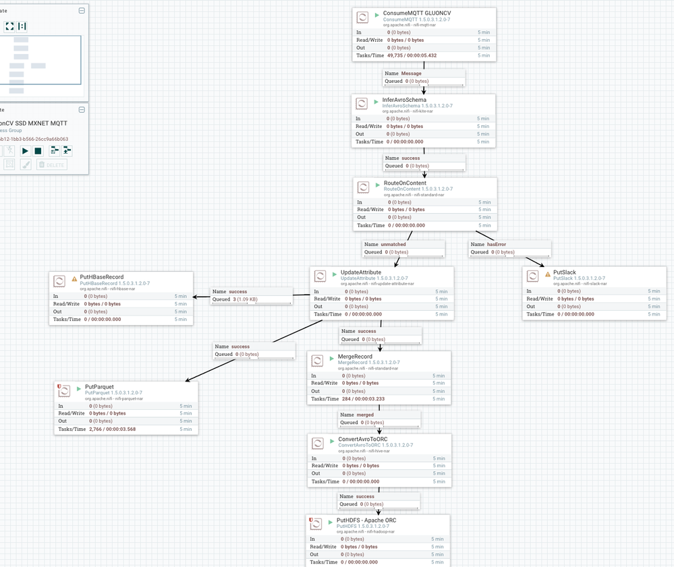Collapse the Operate palette panel
This screenshot has height=567, width=674.
[x=82, y=110]
